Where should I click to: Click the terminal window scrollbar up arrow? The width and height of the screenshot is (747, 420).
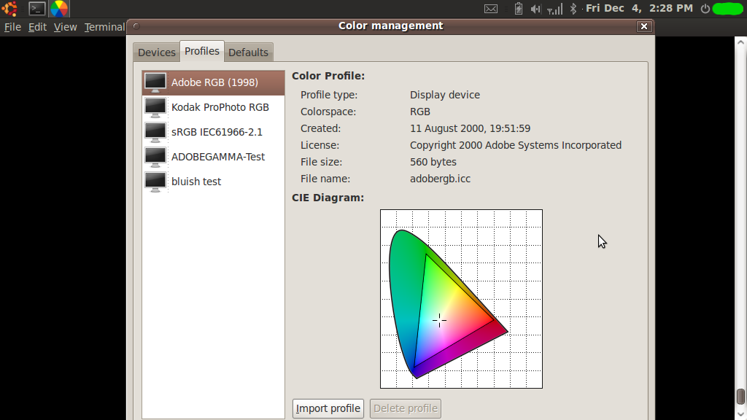click(740, 42)
